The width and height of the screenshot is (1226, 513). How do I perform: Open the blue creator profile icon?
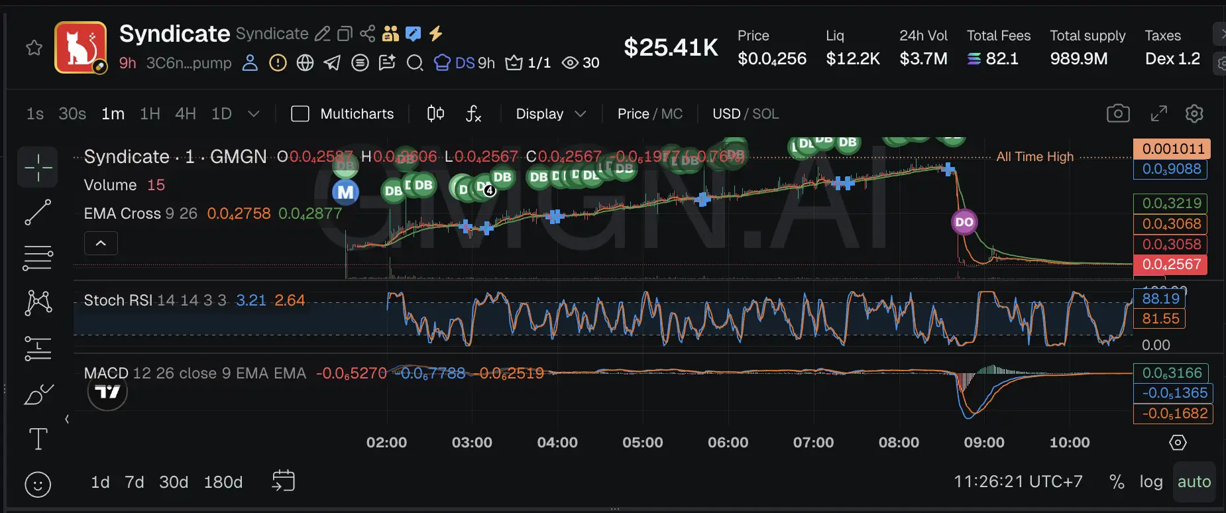tap(250, 63)
